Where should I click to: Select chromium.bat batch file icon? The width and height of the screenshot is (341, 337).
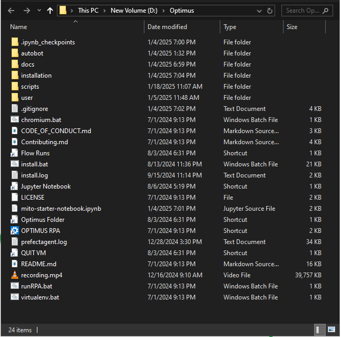(15, 119)
